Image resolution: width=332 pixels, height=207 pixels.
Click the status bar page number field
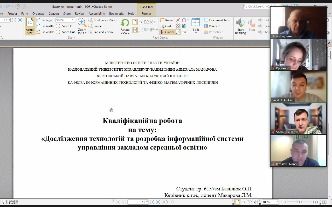pos(138,202)
